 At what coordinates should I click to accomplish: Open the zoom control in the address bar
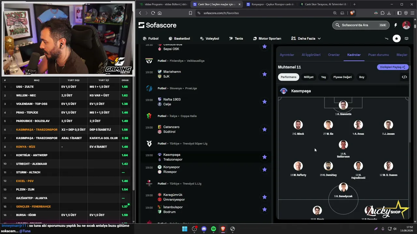tap(335, 13)
